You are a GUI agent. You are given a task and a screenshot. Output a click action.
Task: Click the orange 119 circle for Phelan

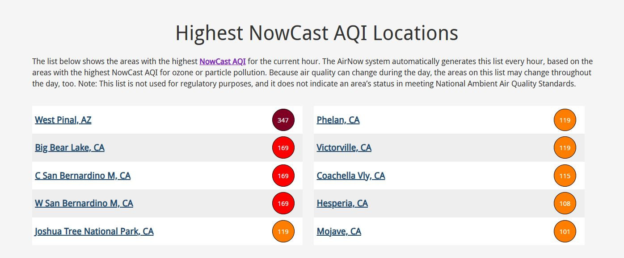(x=565, y=120)
